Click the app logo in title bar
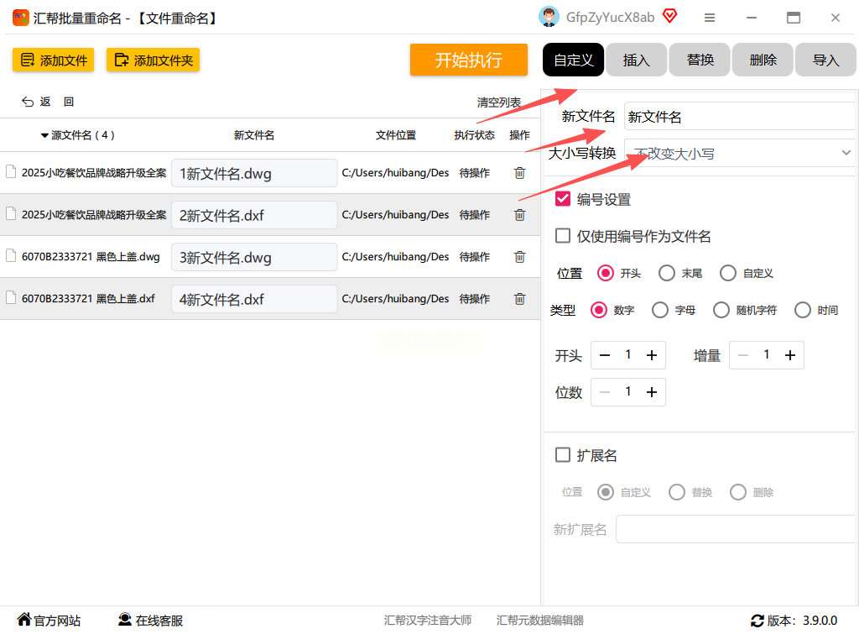859x634 pixels. [20, 18]
